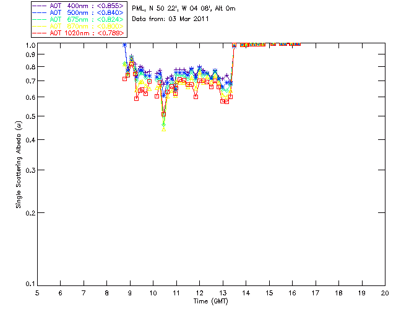
Task: Select the 1.0 label at top of albedo axis
Action: (x=30, y=45)
